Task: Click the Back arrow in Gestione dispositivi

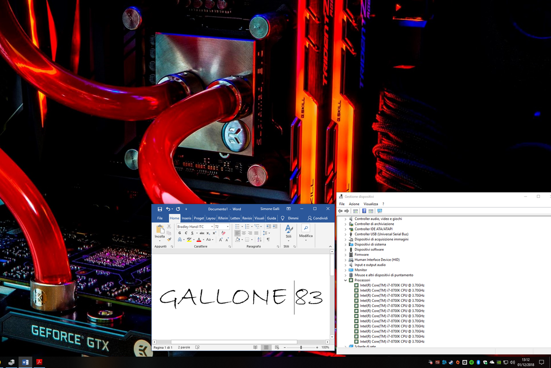Action: (340, 211)
